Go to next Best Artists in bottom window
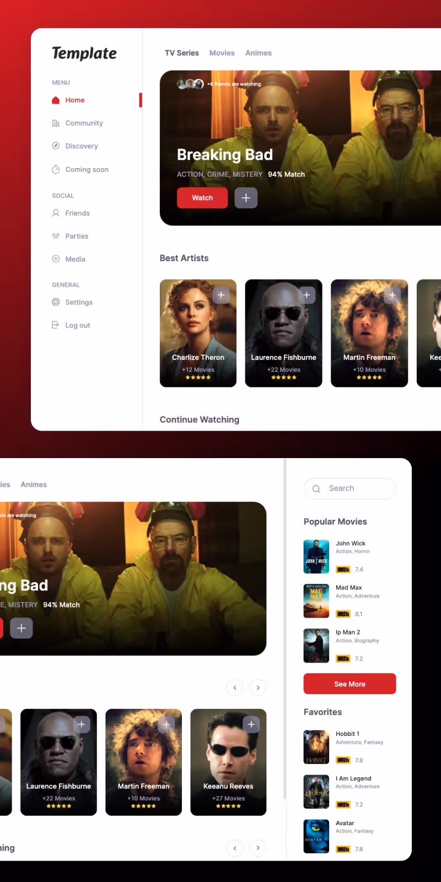This screenshot has width=441, height=882. 258,687
